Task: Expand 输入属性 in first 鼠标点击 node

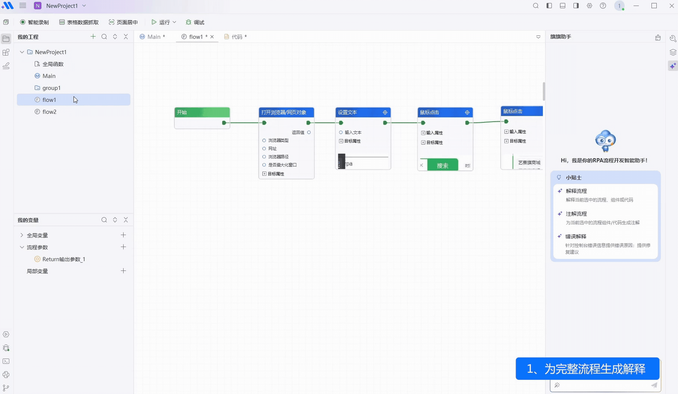Action: coord(423,133)
